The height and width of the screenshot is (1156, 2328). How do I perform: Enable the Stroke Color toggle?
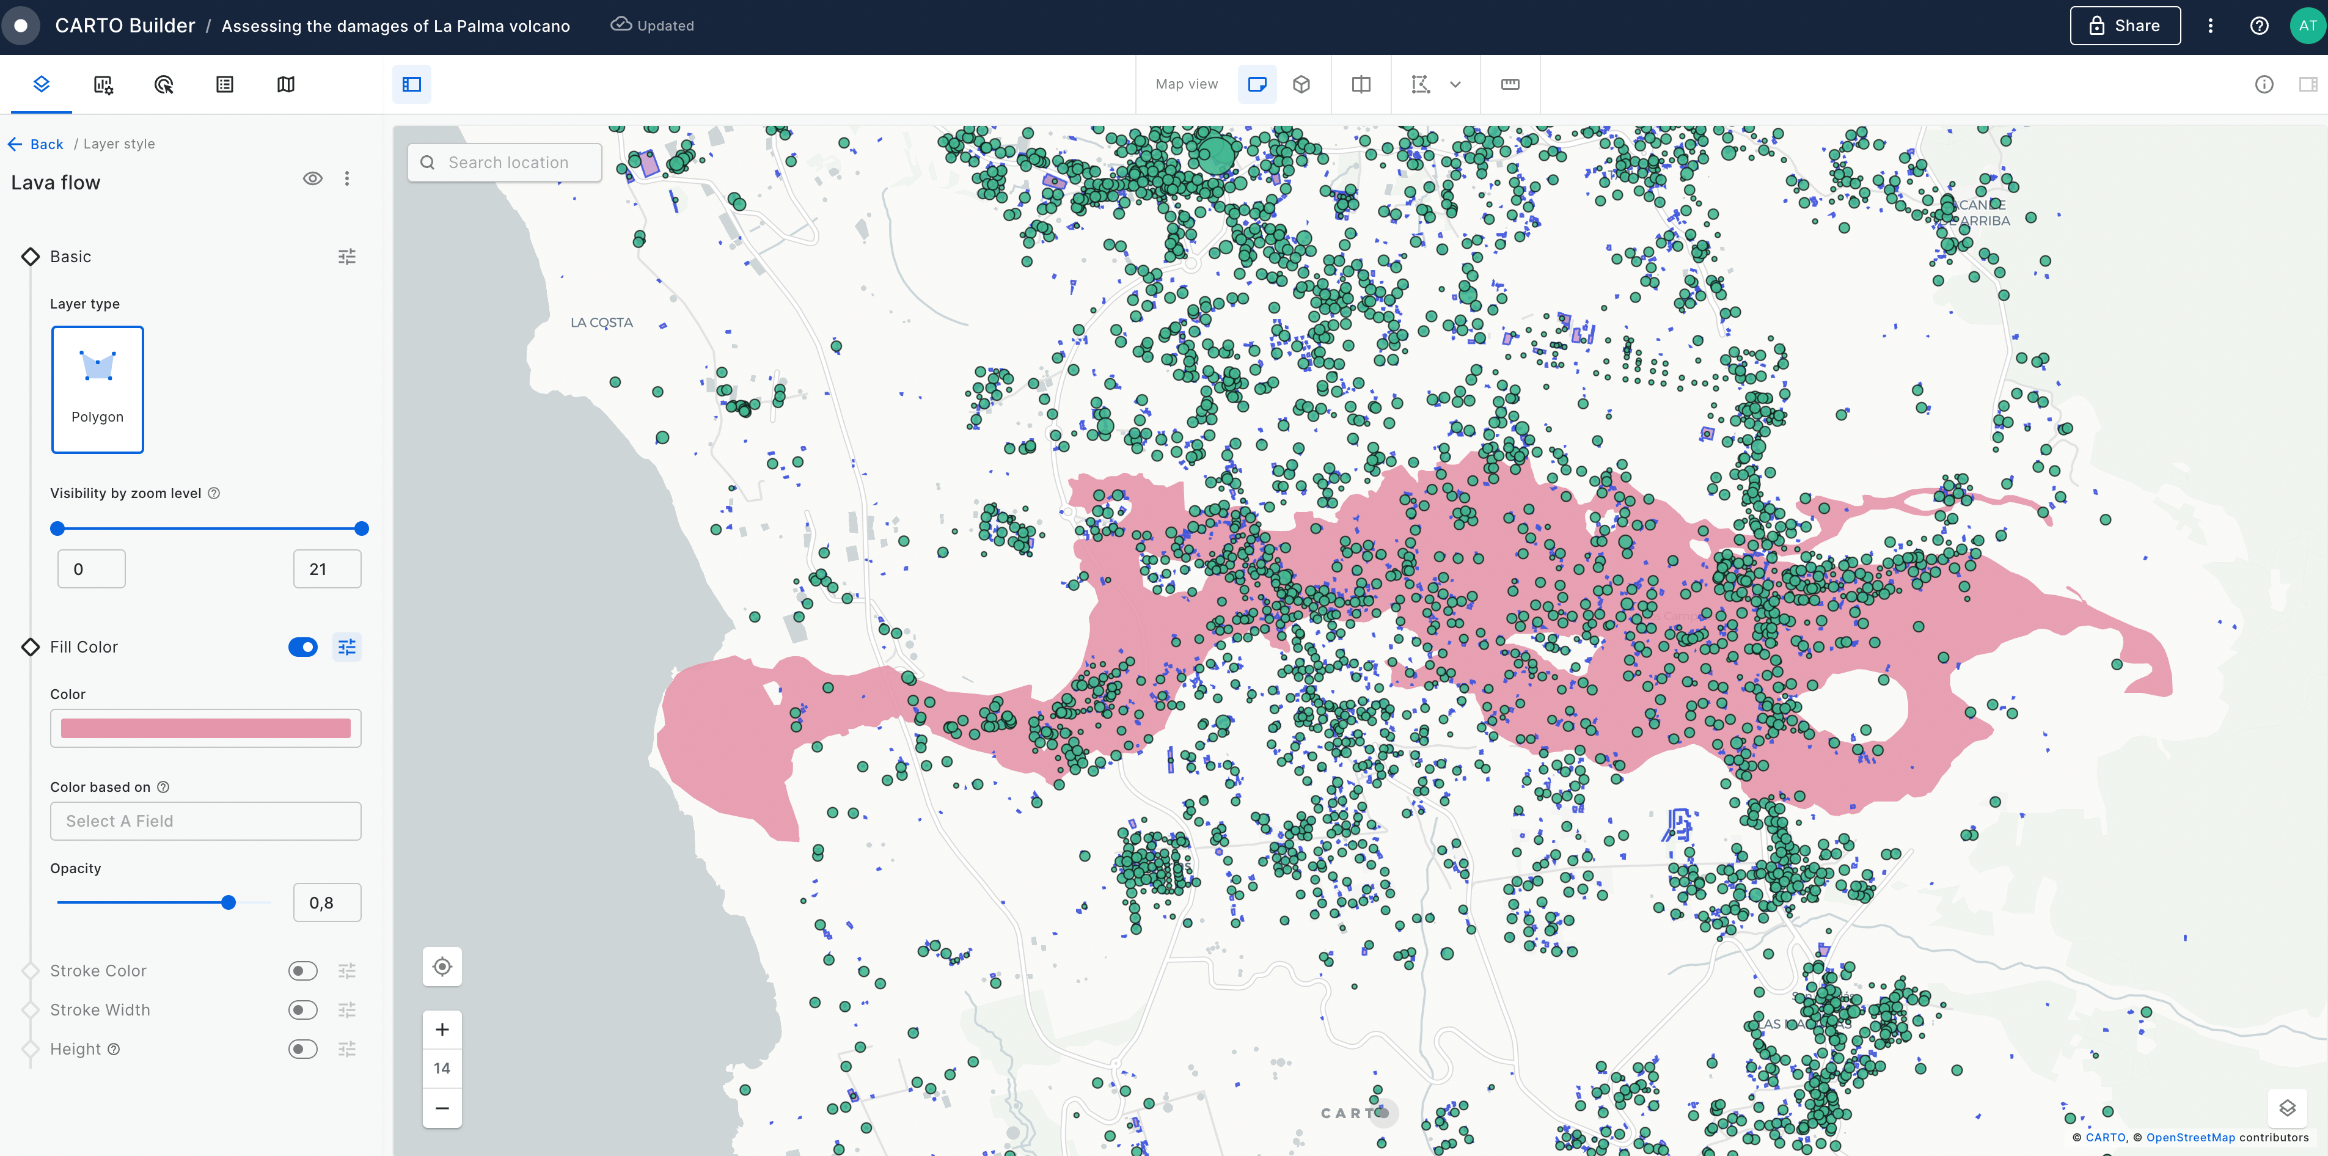[x=302, y=970]
